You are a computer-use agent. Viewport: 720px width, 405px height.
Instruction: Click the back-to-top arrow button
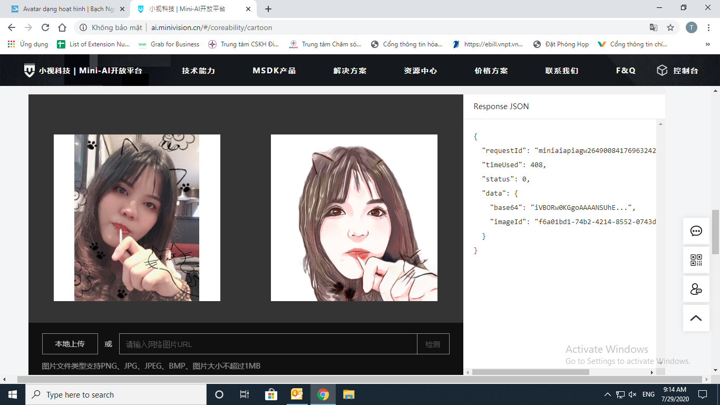coord(696,318)
